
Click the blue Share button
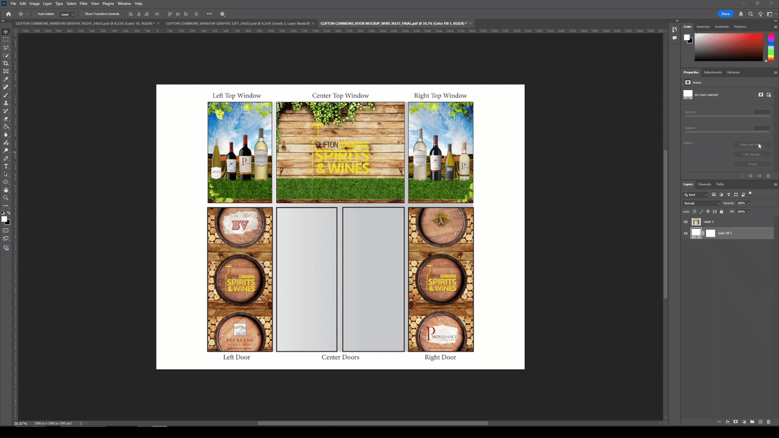click(x=725, y=14)
